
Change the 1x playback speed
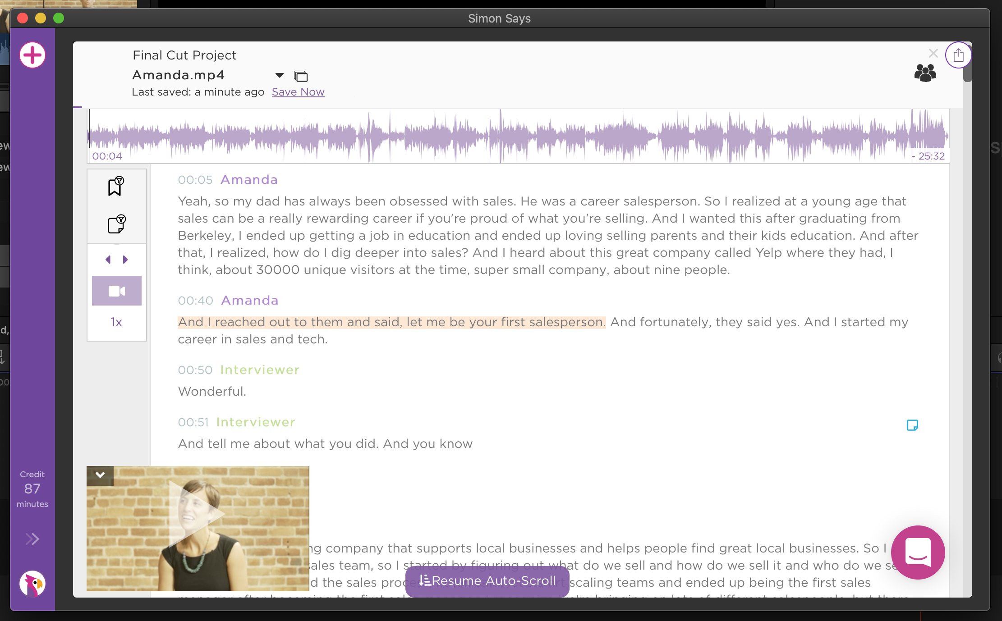tap(116, 322)
